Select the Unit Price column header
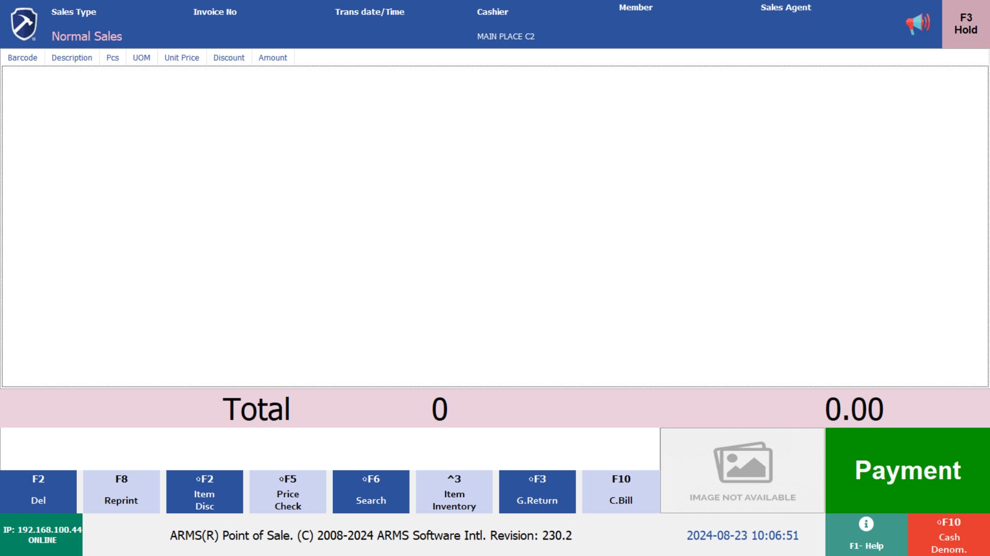 [x=182, y=58]
